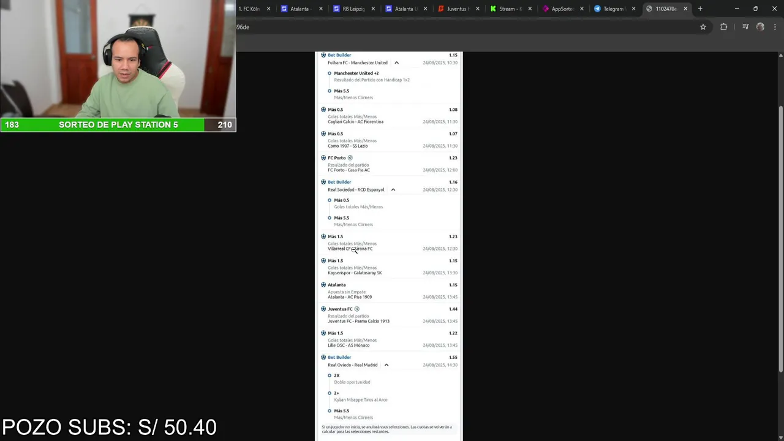784x441 pixels.
Task: Click the soccer ball icon of the Real Oviedo Bet Builder
Action: pos(323,357)
